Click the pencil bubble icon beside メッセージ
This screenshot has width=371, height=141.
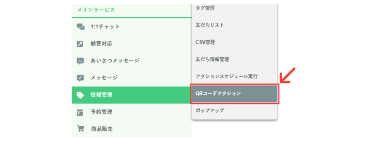point(80,78)
